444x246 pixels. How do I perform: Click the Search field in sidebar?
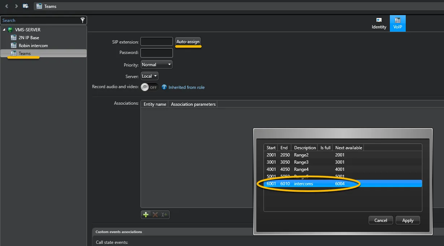[x=40, y=20]
